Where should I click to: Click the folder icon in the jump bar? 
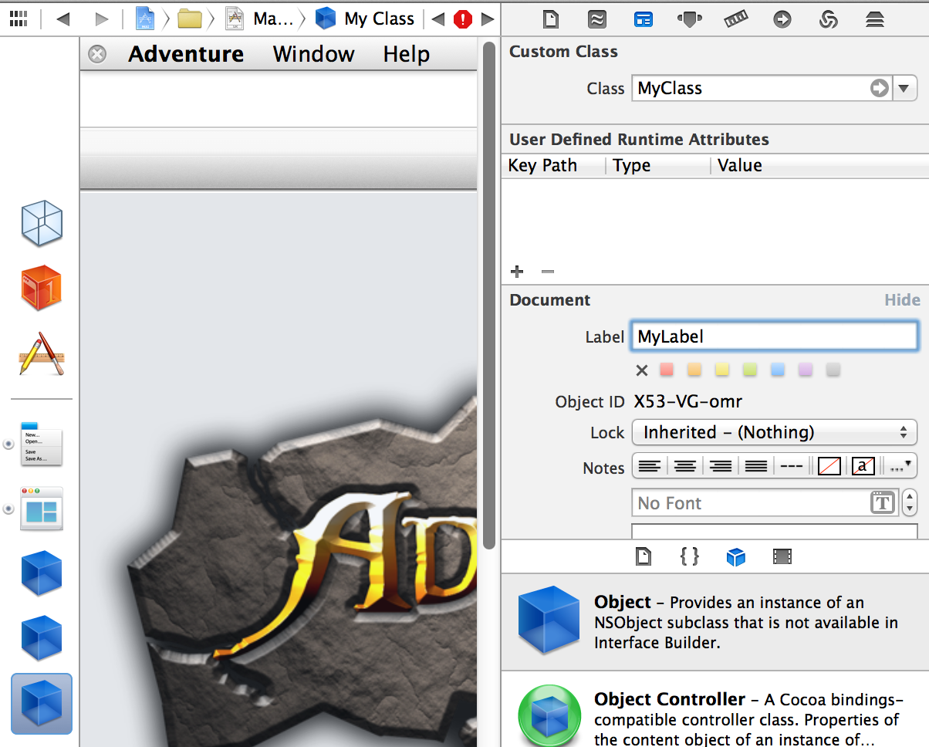(x=189, y=19)
